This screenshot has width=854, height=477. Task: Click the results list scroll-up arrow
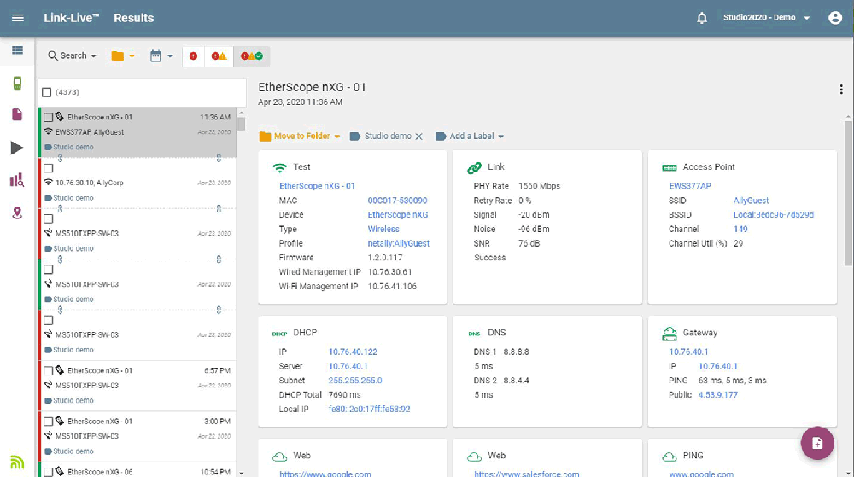(x=242, y=113)
